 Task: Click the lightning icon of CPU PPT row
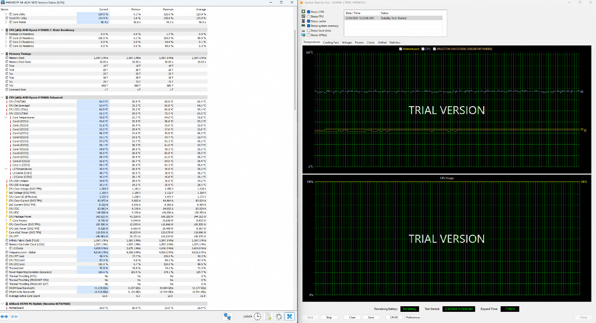pyautogui.click(x=7, y=236)
